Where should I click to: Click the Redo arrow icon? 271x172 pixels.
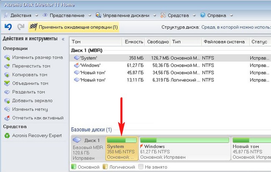tap(21, 27)
